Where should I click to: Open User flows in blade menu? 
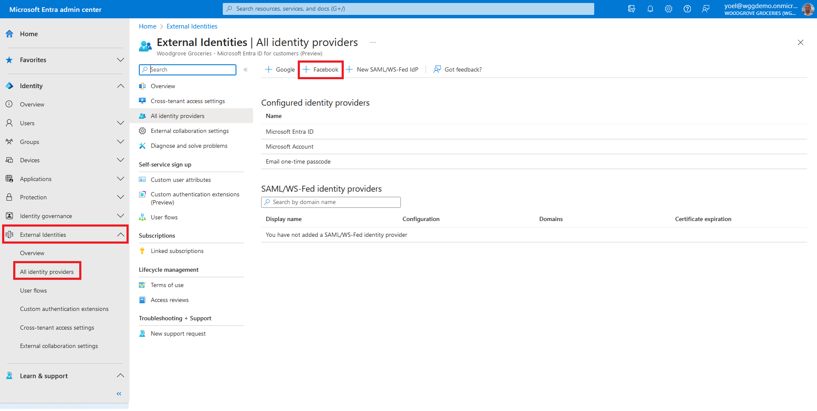coord(164,217)
